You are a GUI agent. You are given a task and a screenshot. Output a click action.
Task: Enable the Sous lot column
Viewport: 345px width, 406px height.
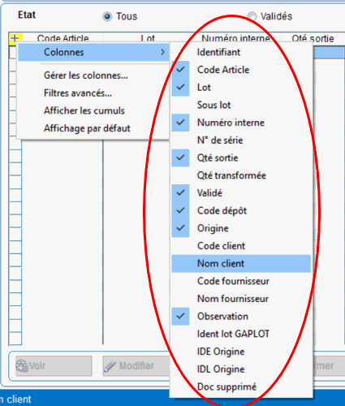point(241,105)
